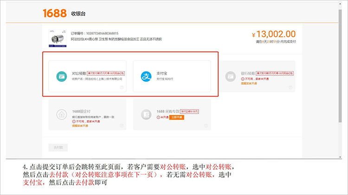
Task: Click the payment deadline countdown text
Action: coord(276,42)
